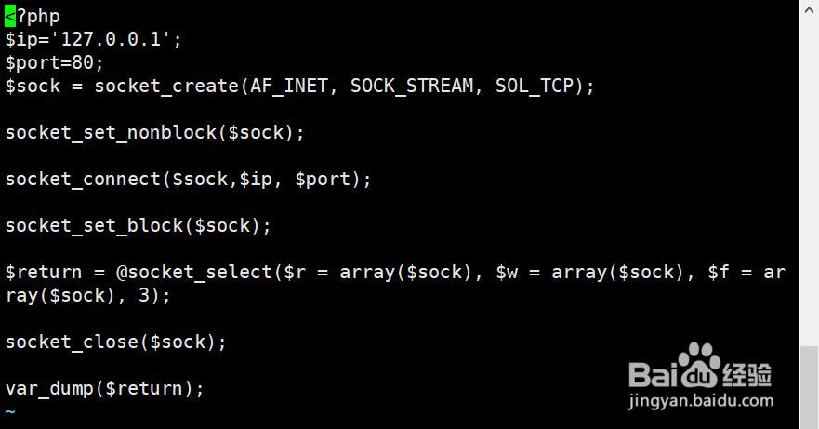Click the Baidu paw logo watermark
The height and width of the screenshot is (429, 819).
(x=699, y=365)
